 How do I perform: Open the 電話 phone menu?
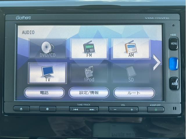(x=44, y=93)
